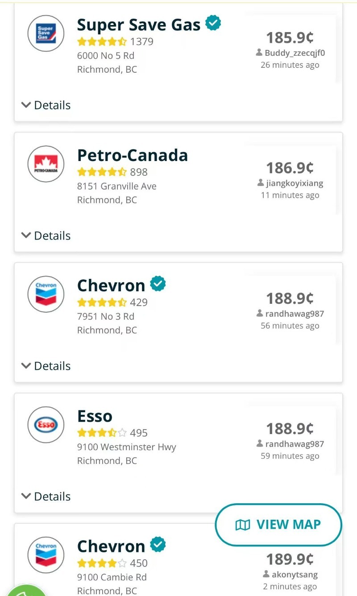Expand Details for Chevron on No 3 Rd
This screenshot has width=357, height=596.
46,366
